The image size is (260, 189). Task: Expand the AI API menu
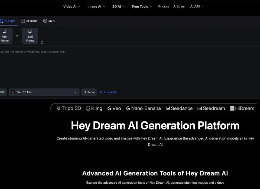tap(197, 6)
